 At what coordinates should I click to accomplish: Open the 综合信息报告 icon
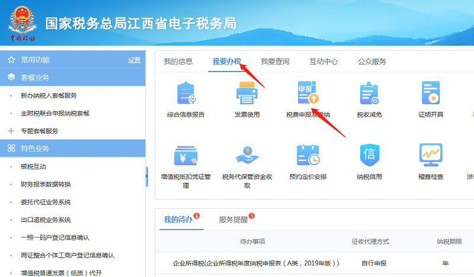pyautogui.click(x=186, y=94)
